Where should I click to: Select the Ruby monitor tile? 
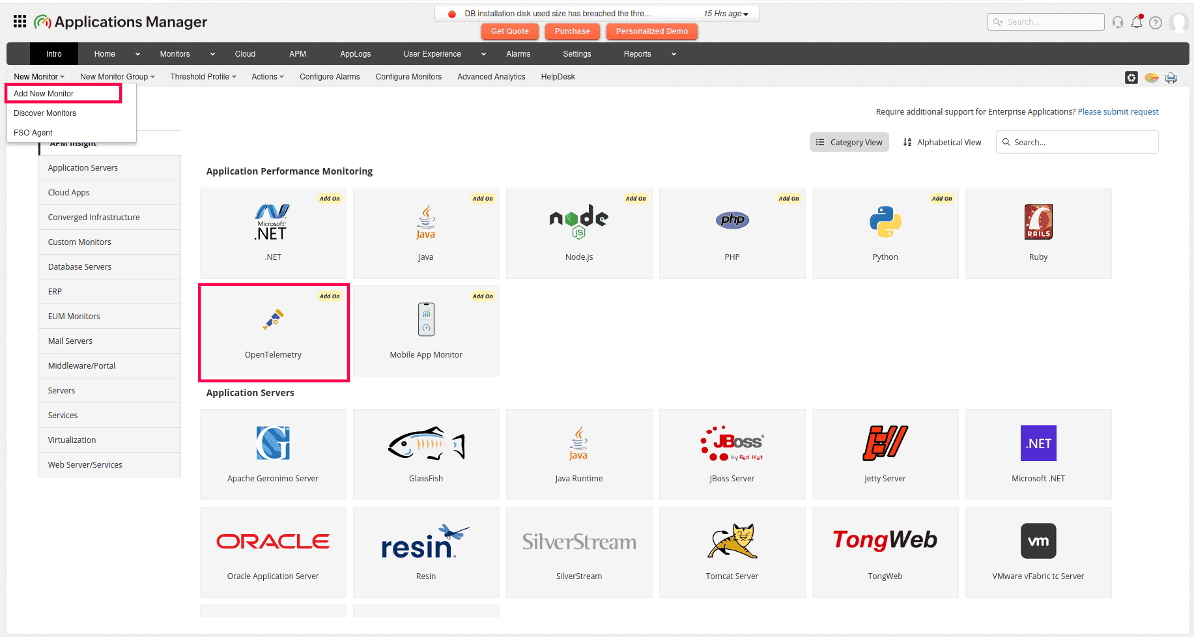click(x=1038, y=233)
